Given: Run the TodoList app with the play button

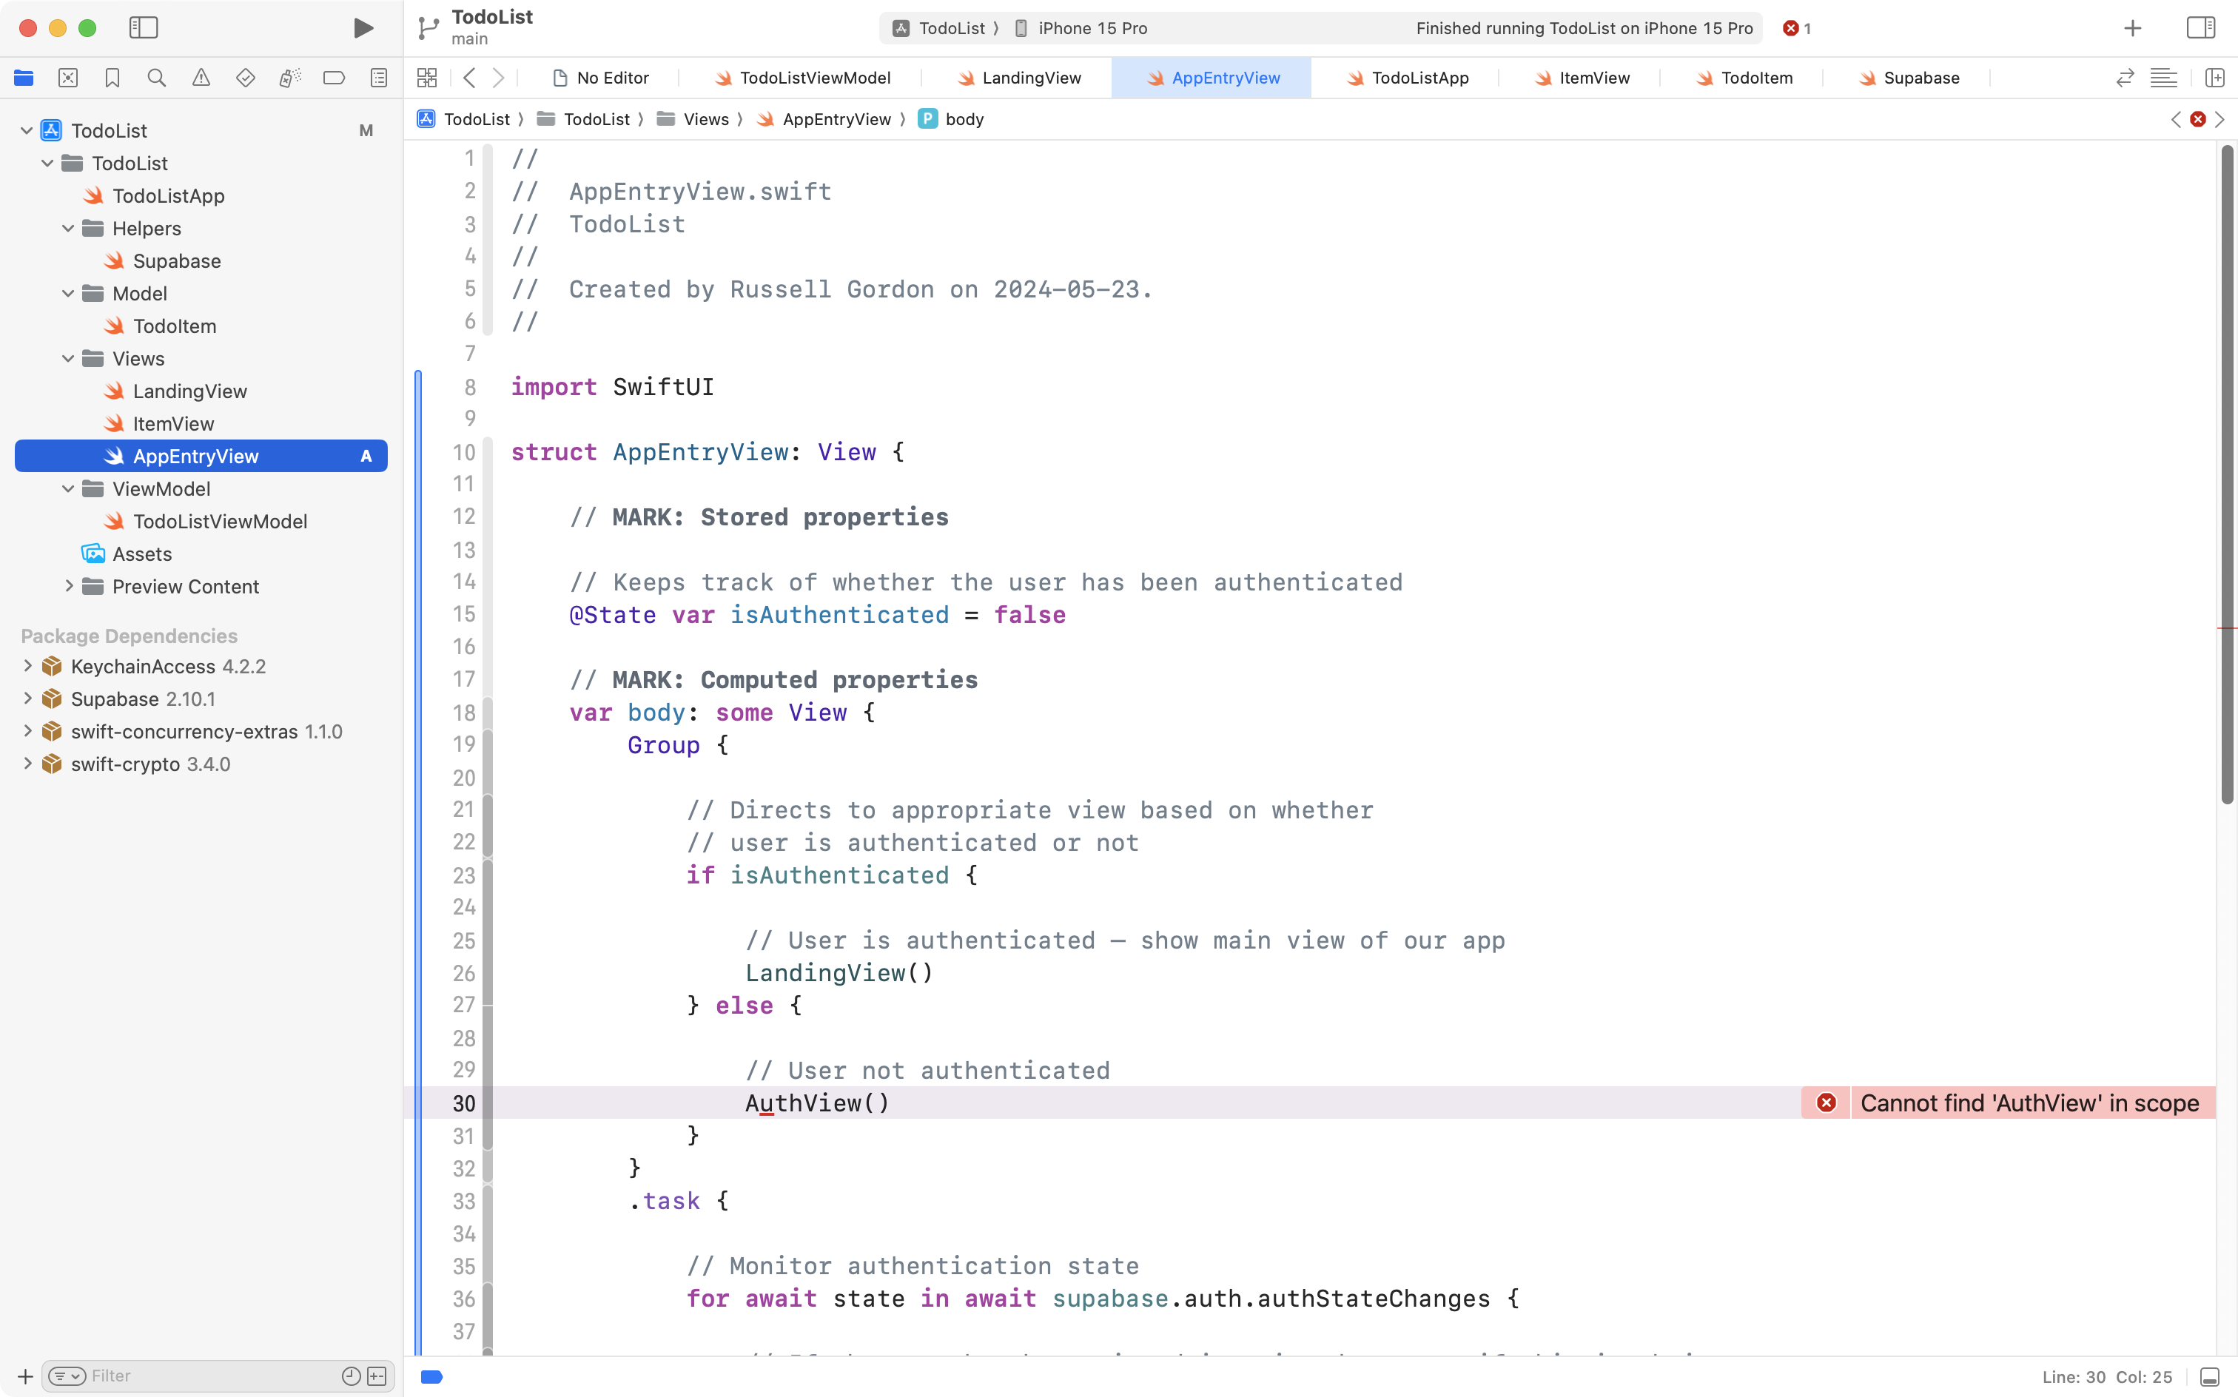Looking at the screenshot, I should pos(362,27).
